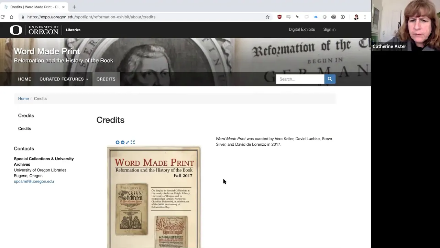440x248 pixels.
Task: Click 'University of Oregon Libraries' text
Action: (40, 170)
